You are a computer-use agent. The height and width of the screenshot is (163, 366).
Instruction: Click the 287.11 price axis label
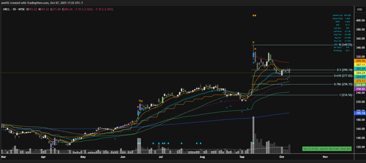point(360,65)
